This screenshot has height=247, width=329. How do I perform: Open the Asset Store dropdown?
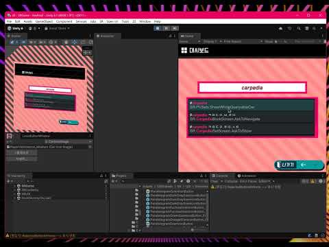pos(57,28)
